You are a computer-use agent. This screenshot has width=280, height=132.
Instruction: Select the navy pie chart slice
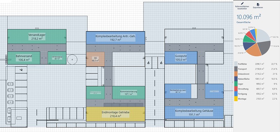(248, 46)
